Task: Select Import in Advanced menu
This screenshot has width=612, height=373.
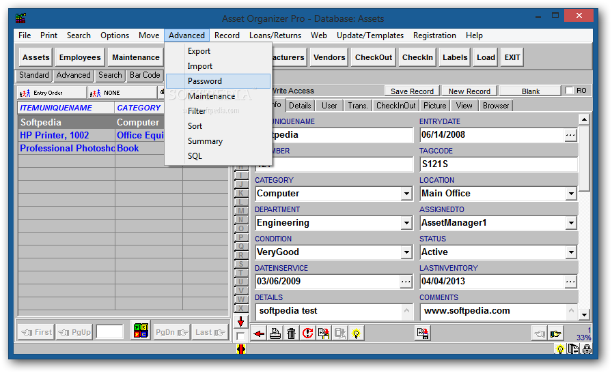Action: pos(218,66)
